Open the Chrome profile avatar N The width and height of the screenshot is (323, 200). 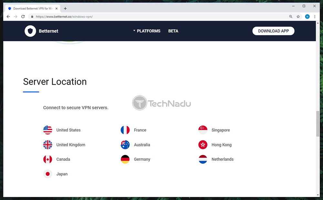pos(307,16)
